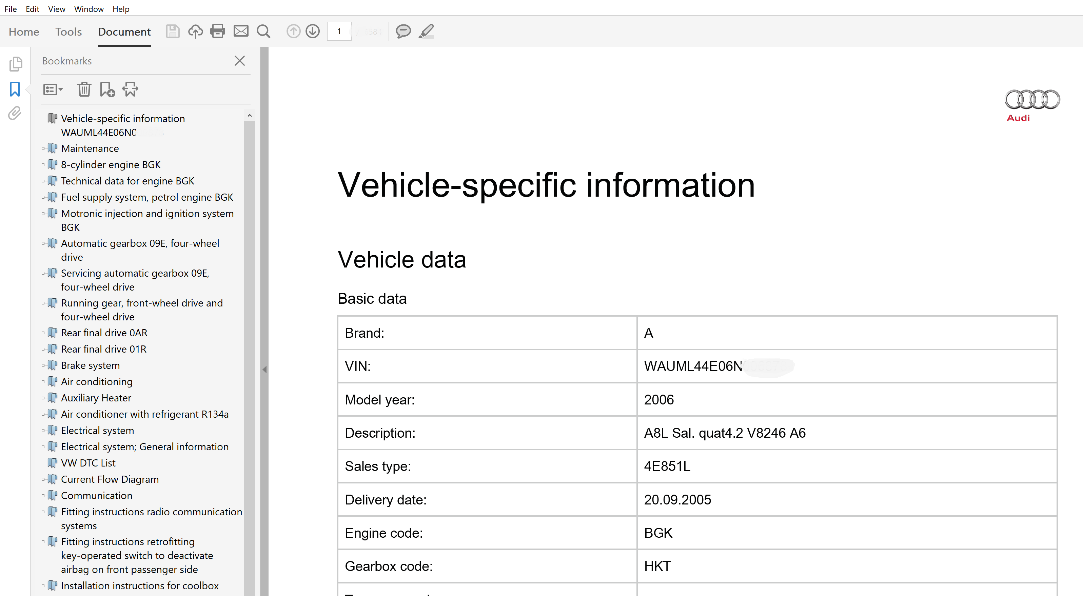Click the page number input field
The width and height of the screenshot is (1083, 596).
click(339, 32)
